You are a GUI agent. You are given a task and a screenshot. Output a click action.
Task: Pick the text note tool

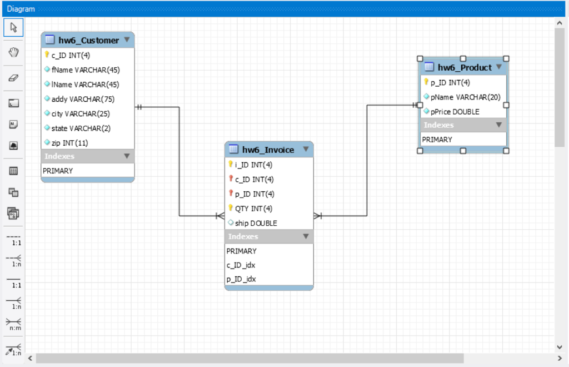(13, 125)
